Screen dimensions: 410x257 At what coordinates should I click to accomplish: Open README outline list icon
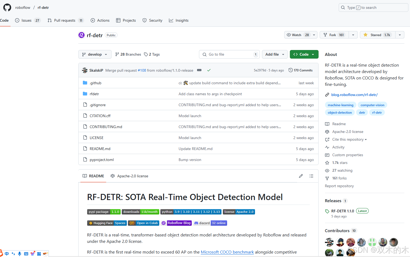coord(311,176)
